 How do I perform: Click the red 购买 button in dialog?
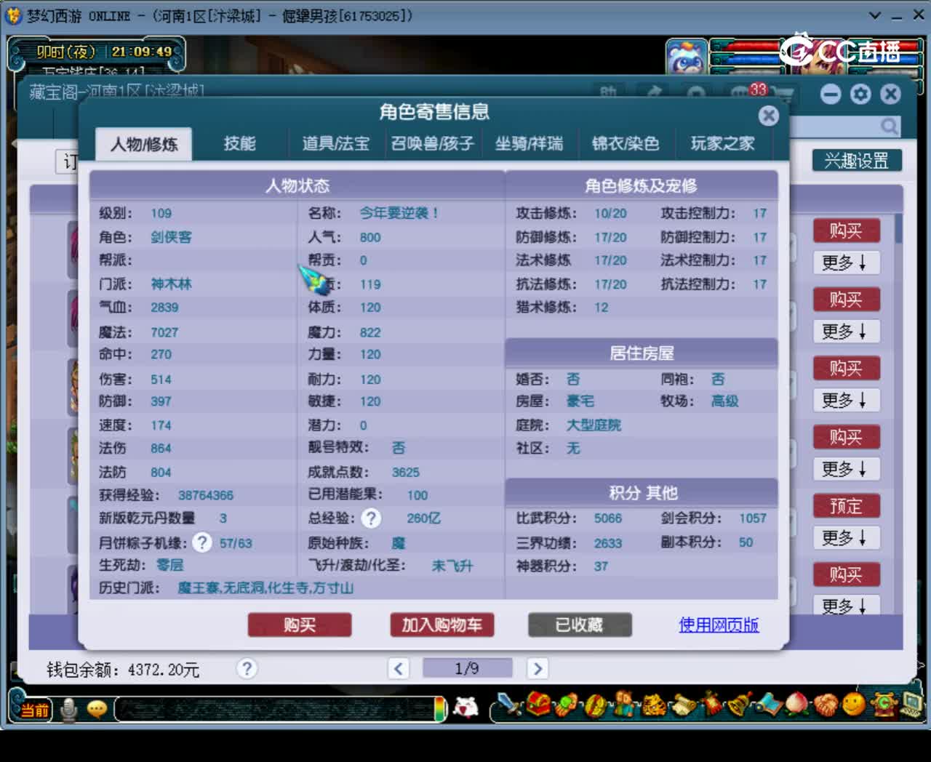tap(300, 625)
